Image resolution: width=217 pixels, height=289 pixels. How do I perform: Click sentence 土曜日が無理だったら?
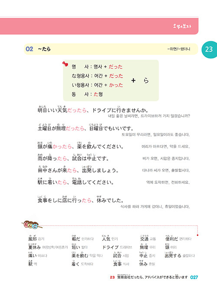(x=85, y=127)
